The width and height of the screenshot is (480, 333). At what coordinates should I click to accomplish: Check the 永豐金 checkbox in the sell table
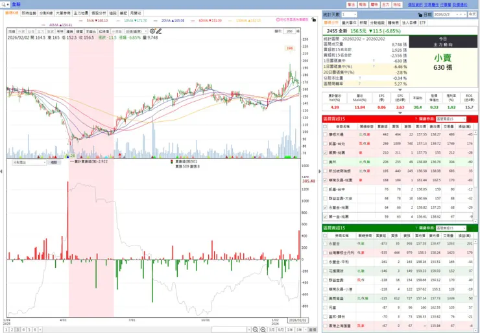coord(325,244)
